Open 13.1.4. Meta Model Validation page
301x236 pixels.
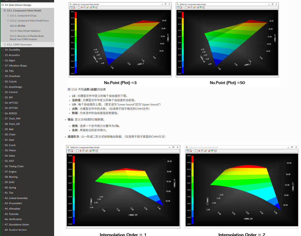click(25, 31)
